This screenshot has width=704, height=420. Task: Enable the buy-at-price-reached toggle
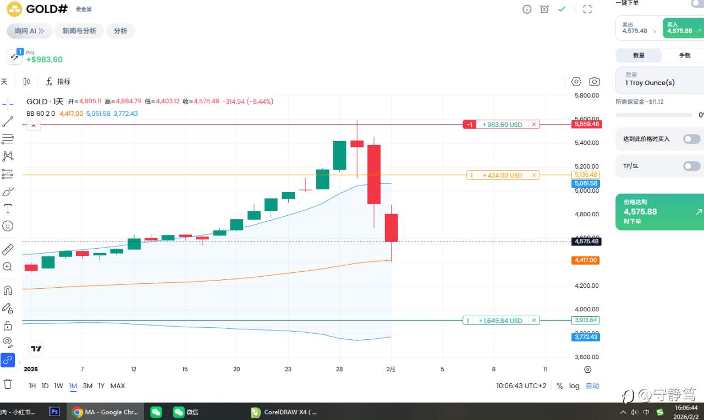pos(691,139)
